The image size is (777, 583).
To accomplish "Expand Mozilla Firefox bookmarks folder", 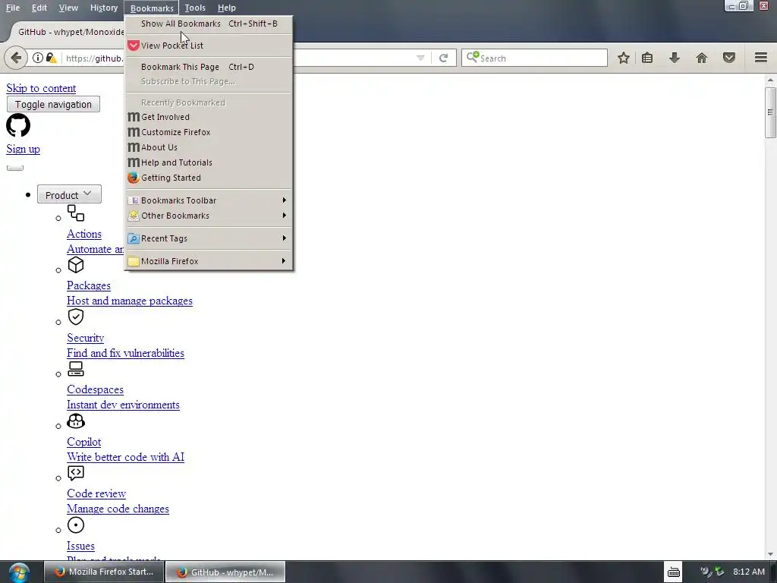I will tap(209, 261).
